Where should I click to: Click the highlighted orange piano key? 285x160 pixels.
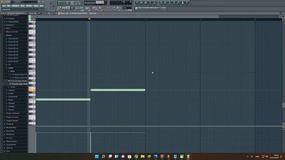point(32,90)
